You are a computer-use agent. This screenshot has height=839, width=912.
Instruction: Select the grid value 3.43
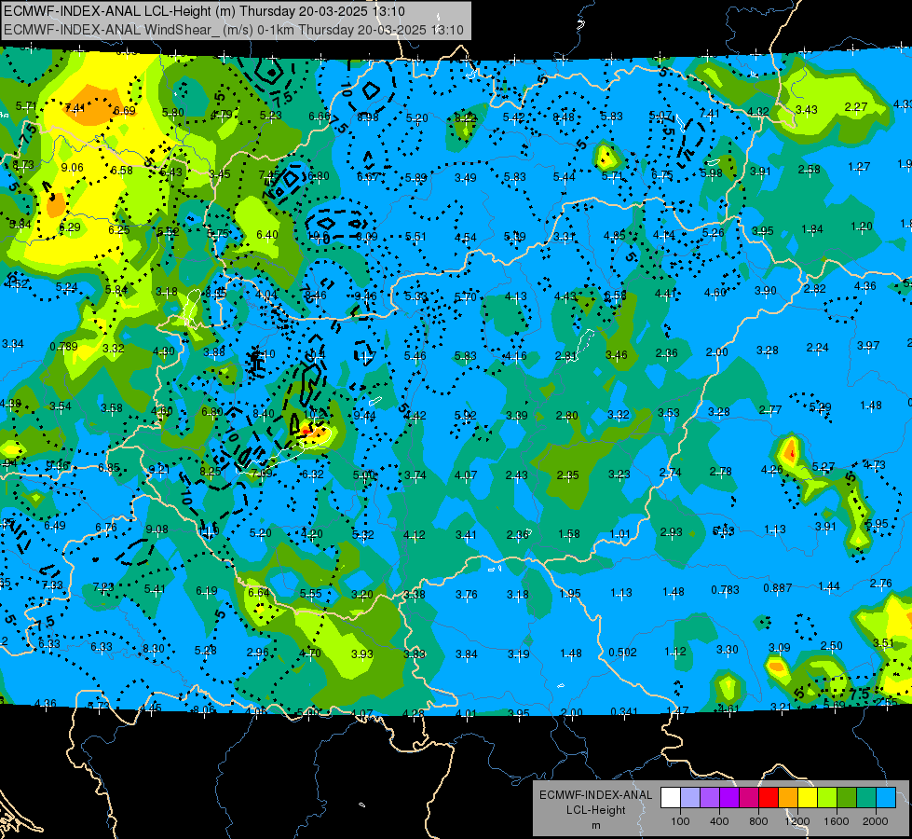807,109
